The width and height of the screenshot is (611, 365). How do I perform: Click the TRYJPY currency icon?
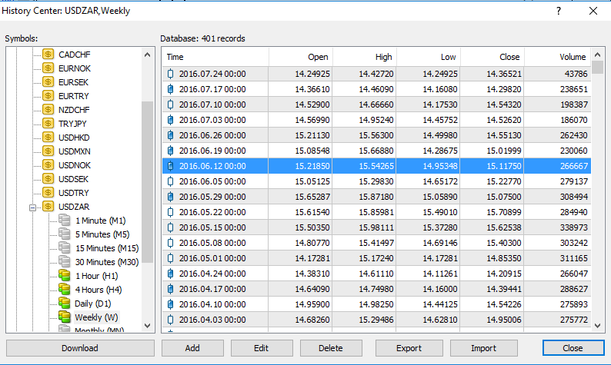pyautogui.click(x=48, y=124)
